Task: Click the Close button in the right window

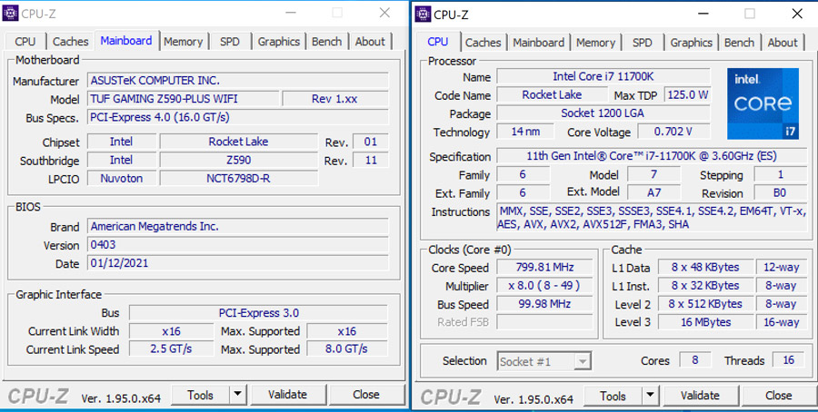Action: pos(779,397)
